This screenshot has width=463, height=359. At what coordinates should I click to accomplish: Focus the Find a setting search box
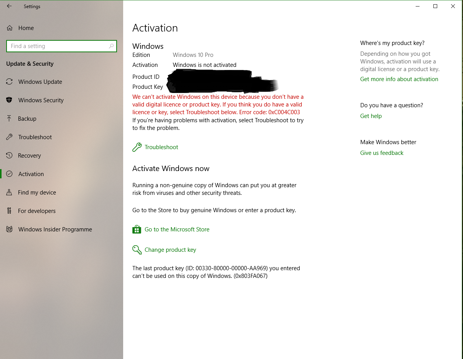62,46
